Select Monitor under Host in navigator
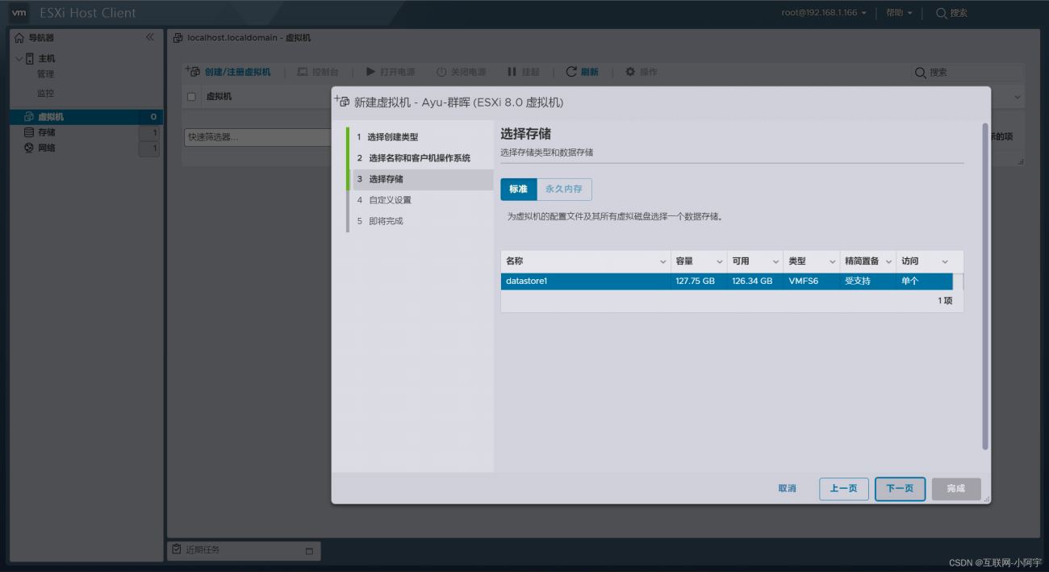 tap(45, 94)
